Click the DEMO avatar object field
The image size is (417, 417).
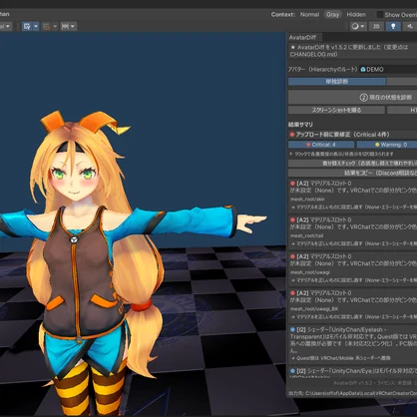(x=388, y=69)
